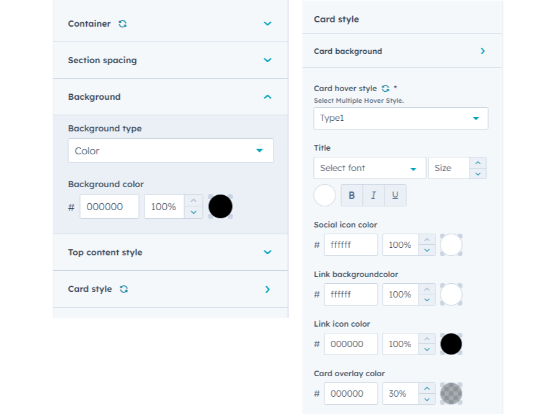Image resolution: width=552 pixels, height=414 pixels.
Task: Open the Card style settings
Action: (267, 289)
